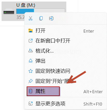107x110 pixels.
Task: Click the properties icon beside 属性
Action: [x=31, y=91]
